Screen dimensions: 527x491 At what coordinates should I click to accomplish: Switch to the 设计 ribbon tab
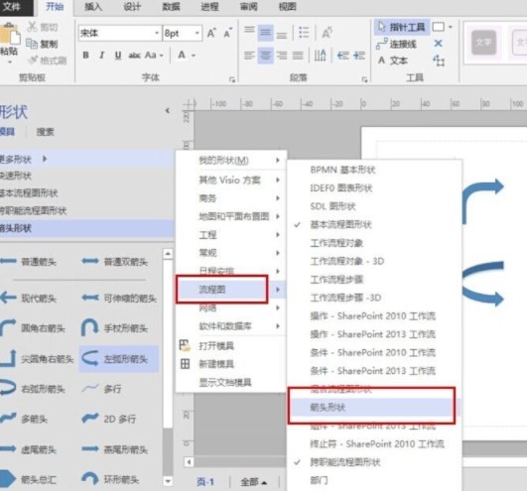coord(132,6)
